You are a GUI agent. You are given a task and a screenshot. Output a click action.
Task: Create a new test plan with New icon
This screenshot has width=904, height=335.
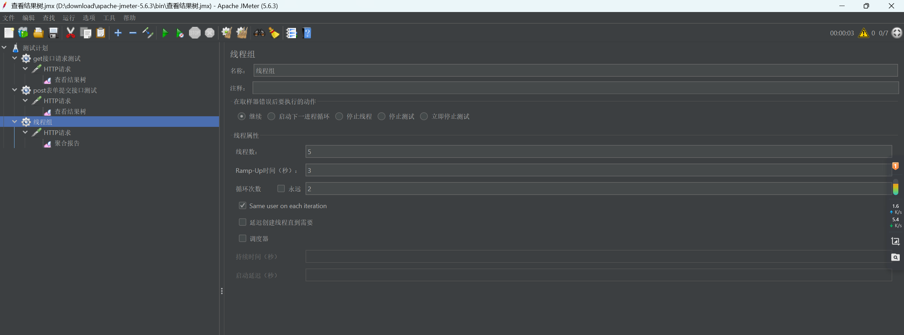pos(9,33)
